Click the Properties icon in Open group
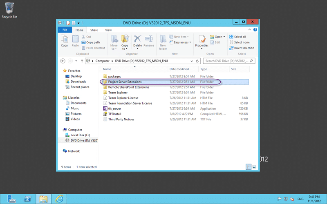This screenshot has height=204, width=327. point(202,39)
